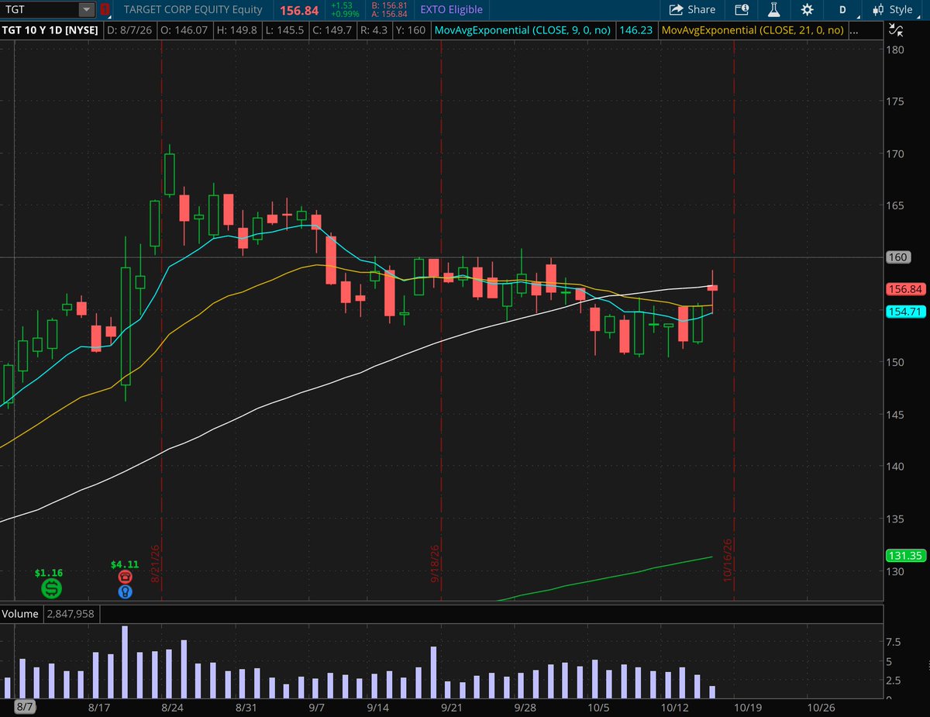Click the 160 price level bubble
This screenshot has width=930, height=717.
pos(898,257)
